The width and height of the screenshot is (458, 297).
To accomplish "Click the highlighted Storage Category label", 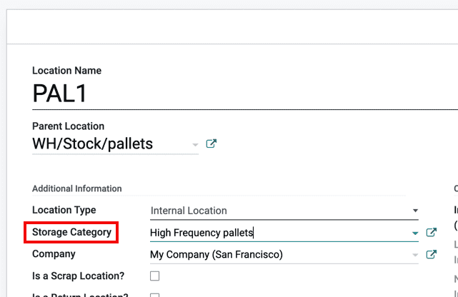I will (71, 232).
